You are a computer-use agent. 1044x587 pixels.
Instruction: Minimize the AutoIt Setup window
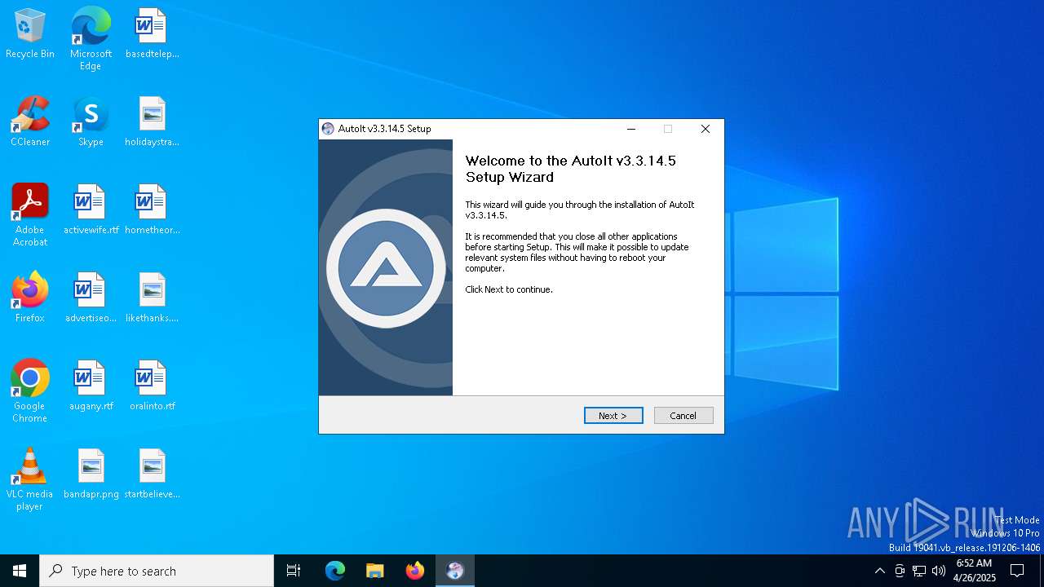pyautogui.click(x=631, y=129)
